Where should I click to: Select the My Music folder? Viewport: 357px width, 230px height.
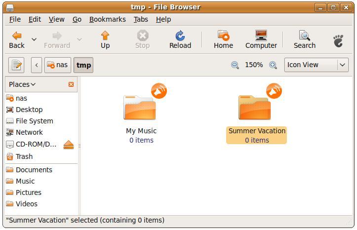(141, 114)
